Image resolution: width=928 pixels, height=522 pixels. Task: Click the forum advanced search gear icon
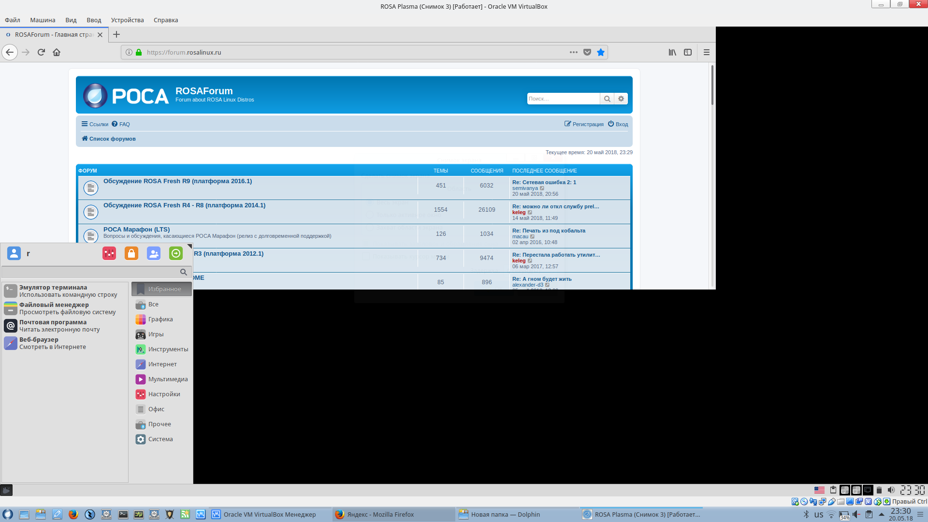(621, 99)
